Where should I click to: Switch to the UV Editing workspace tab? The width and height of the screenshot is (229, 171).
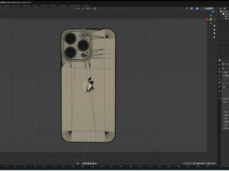(16, 6)
